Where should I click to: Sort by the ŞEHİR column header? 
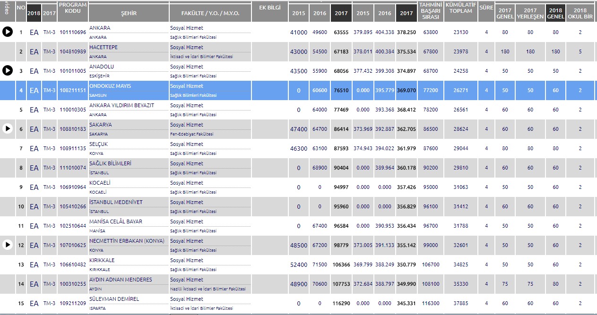128,13
